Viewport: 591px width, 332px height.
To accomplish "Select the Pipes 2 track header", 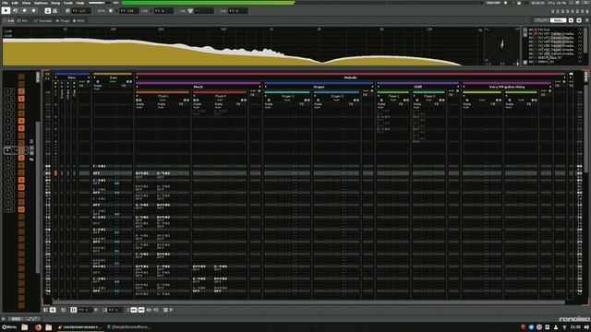I will (x=428, y=96).
